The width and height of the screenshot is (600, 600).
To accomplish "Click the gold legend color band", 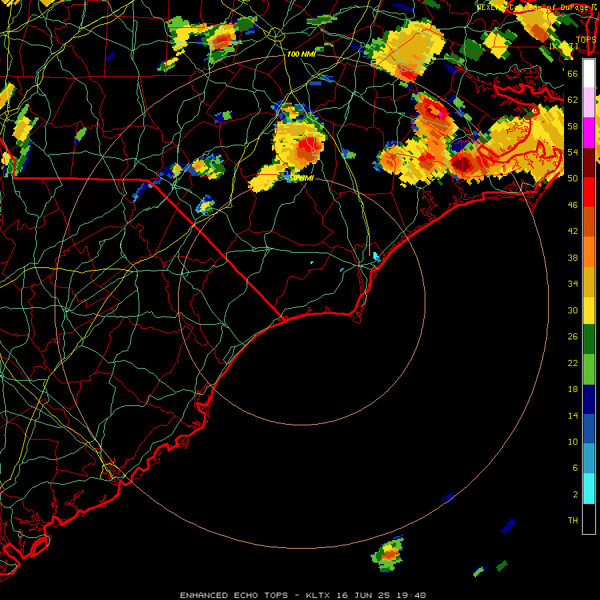I will click(x=589, y=281).
